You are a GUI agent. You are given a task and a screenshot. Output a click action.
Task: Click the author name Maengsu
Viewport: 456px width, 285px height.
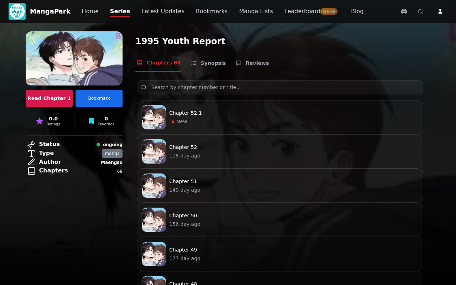point(112,162)
